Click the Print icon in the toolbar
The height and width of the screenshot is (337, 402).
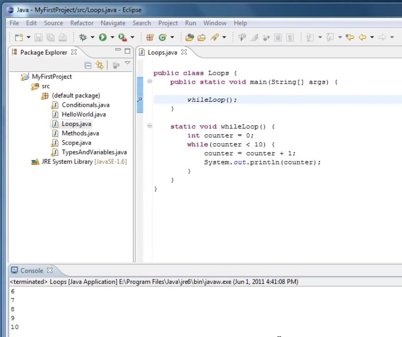coord(62,37)
